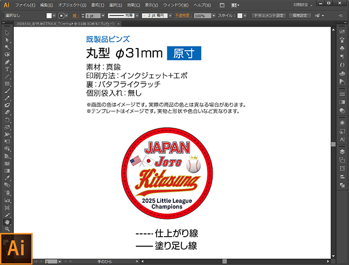Activate the Zoom tool
Screen dimensions: 349x265
coord(7,229)
